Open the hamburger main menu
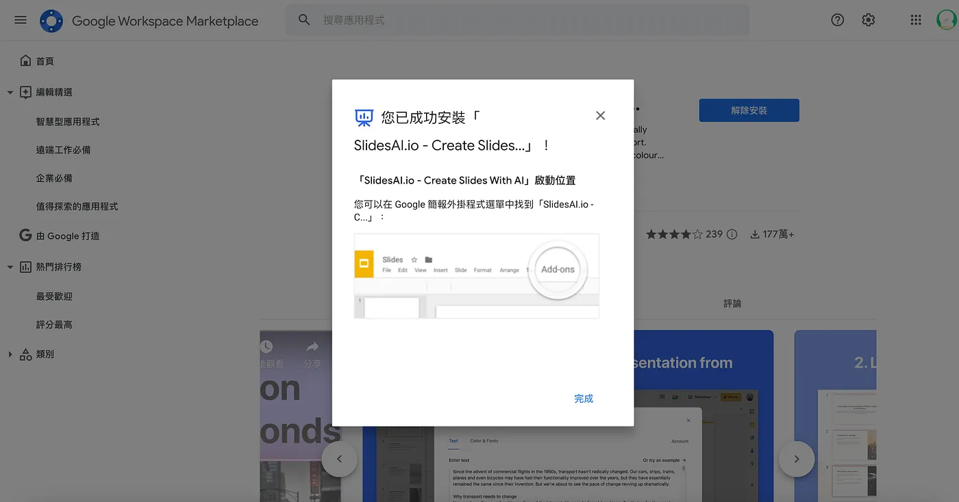 [21, 20]
